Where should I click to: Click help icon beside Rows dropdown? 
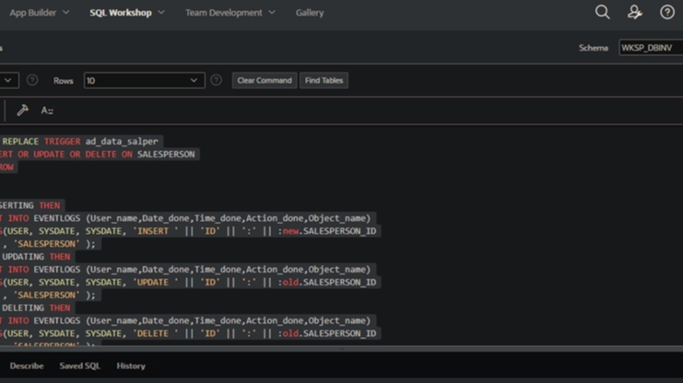pos(216,80)
